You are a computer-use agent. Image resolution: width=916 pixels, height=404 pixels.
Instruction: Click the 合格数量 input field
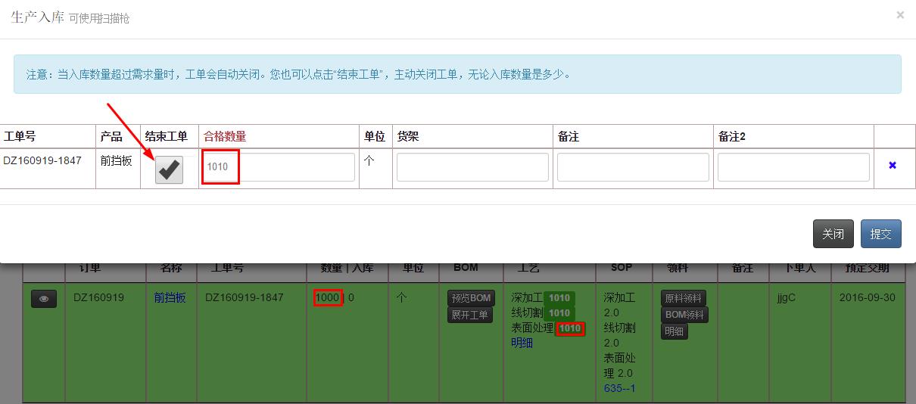(x=279, y=167)
